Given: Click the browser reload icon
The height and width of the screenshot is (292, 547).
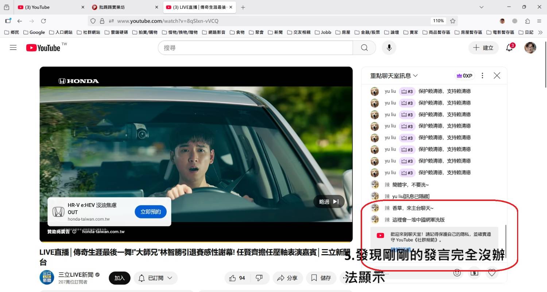Looking at the screenshot, I should pyautogui.click(x=43, y=21).
